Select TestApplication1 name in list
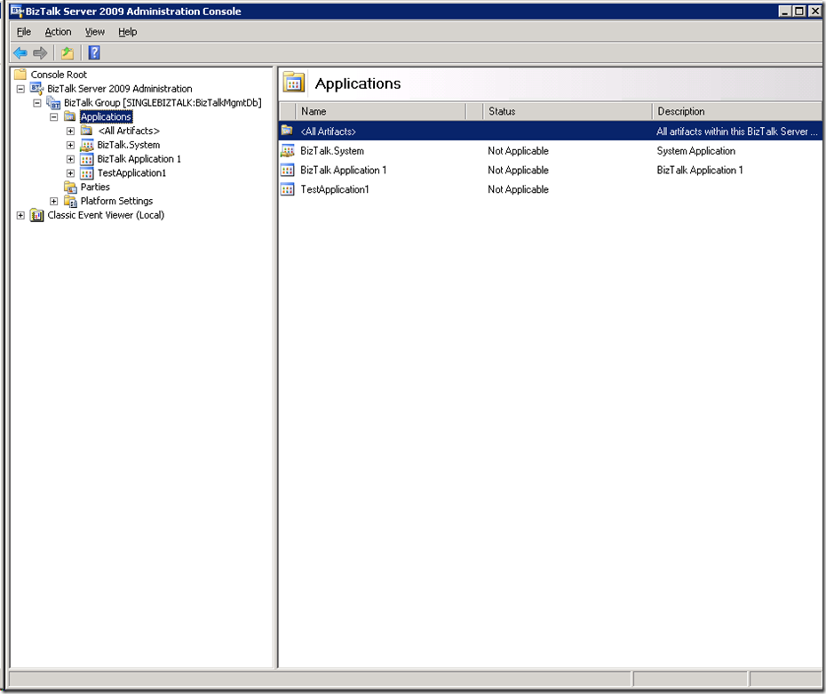The height and width of the screenshot is (694, 826). pyautogui.click(x=335, y=189)
